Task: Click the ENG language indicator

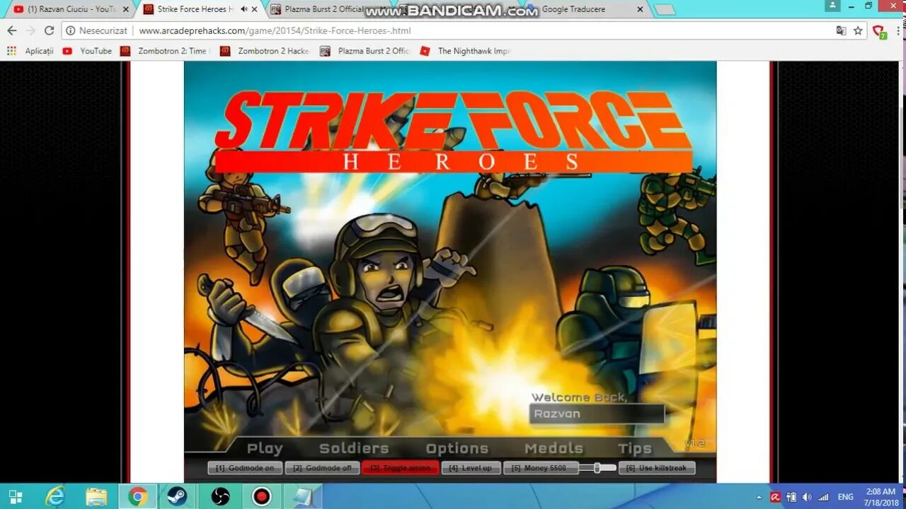Action: (x=845, y=497)
